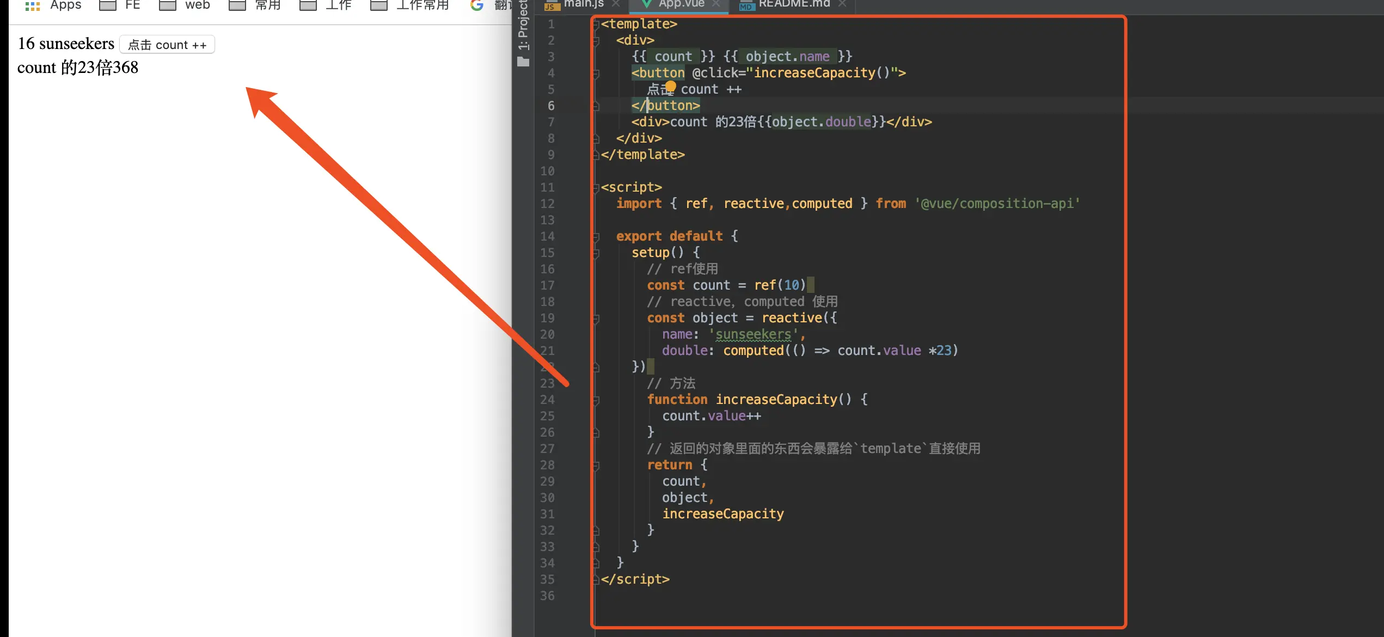Click line number 6 in the gutter
Image resolution: width=1384 pixels, height=637 pixels.
(551, 106)
